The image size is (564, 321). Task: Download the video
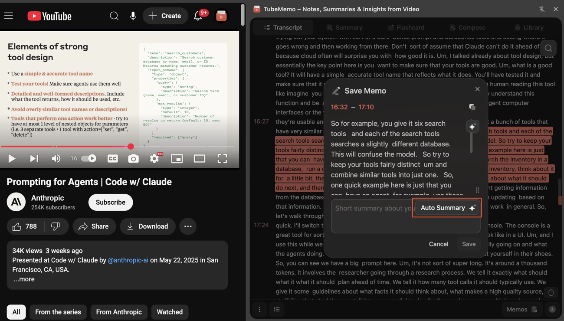(x=148, y=226)
